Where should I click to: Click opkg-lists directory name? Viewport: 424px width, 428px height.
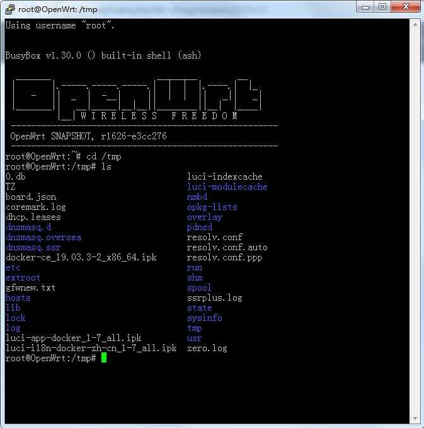(x=212, y=207)
